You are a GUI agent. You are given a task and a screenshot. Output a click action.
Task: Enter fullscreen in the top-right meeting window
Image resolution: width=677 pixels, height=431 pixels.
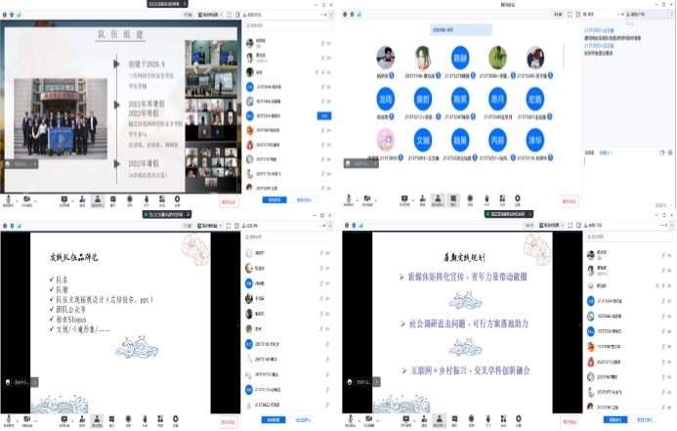pyautogui.click(x=568, y=16)
